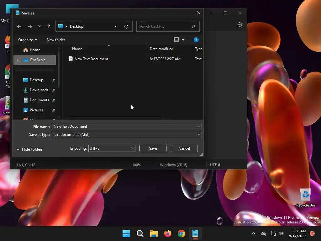Switch to Notepad taskbar icon
Screen dimensions: 321x241
[195, 233]
